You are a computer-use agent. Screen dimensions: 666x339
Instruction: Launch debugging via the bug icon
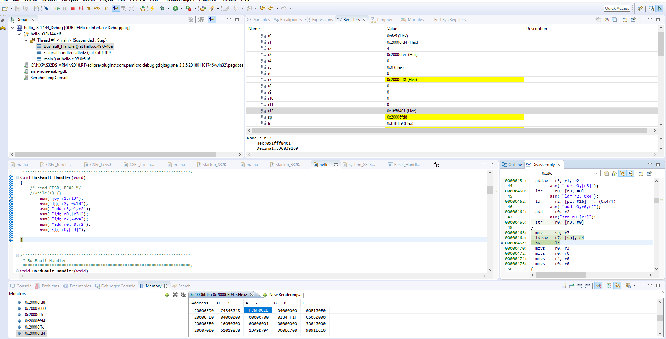click(162, 9)
